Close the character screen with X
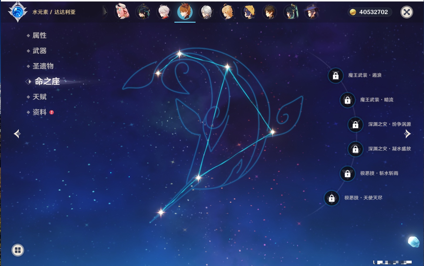The image size is (424, 266). click(x=407, y=12)
